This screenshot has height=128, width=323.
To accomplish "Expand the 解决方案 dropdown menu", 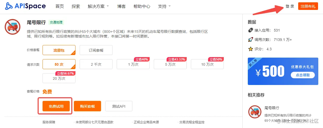I will click(98, 6).
